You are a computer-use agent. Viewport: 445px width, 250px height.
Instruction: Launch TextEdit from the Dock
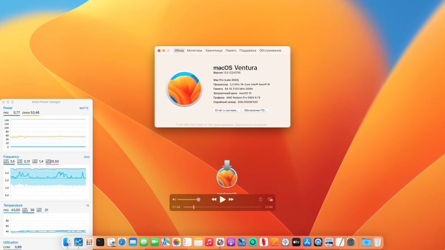[340, 242]
